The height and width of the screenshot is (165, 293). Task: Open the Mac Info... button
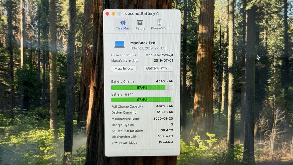pyautogui.click(x=124, y=68)
